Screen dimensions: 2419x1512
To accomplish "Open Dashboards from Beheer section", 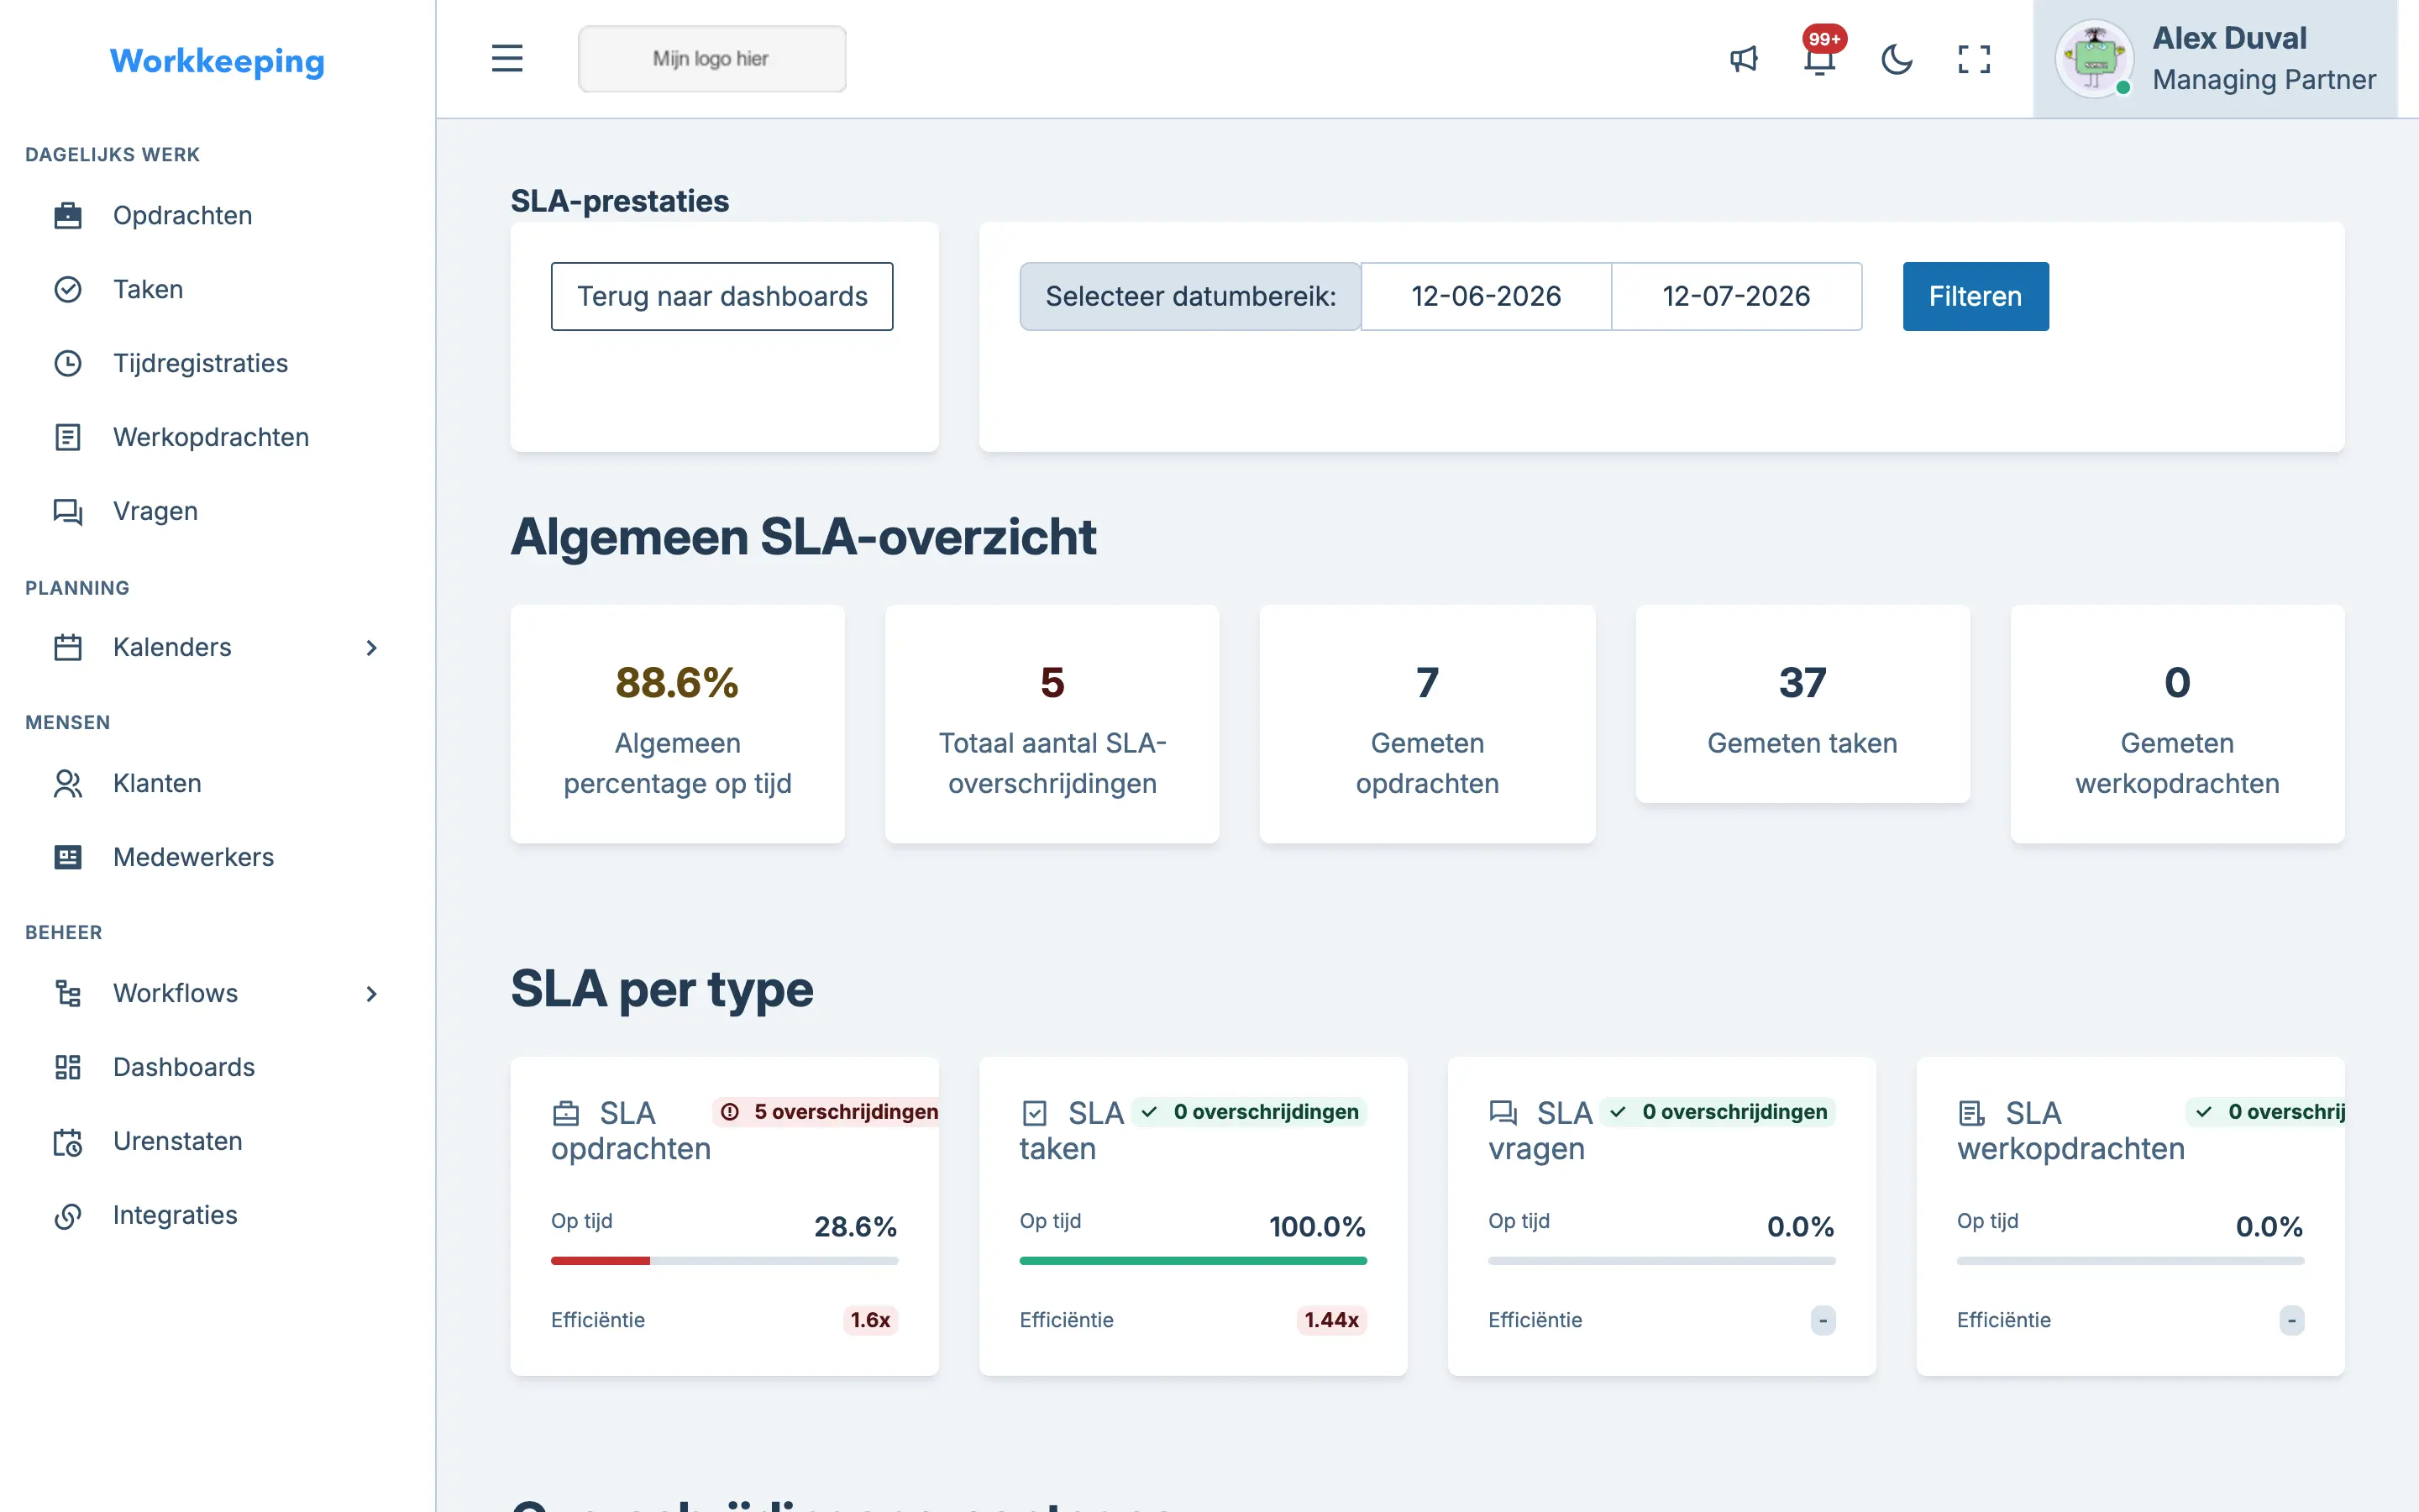I will [x=218, y=1067].
